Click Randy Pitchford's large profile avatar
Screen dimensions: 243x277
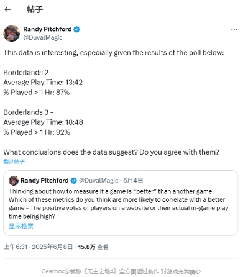click(12, 34)
